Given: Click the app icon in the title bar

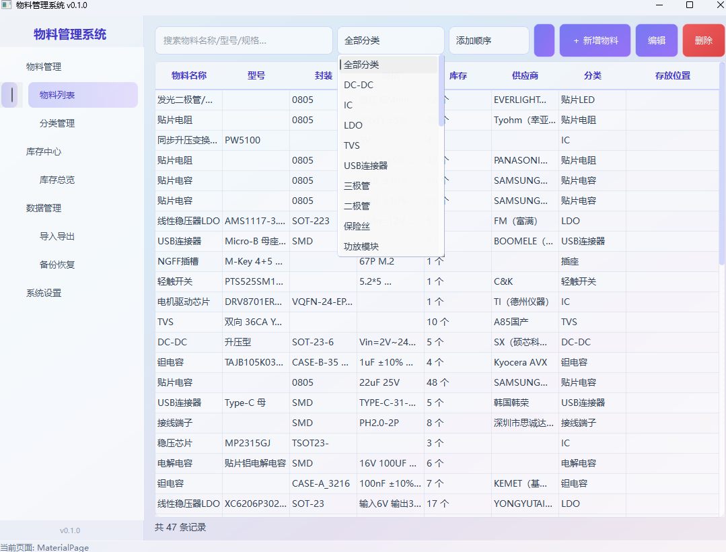Looking at the screenshot, I should 7,5.
